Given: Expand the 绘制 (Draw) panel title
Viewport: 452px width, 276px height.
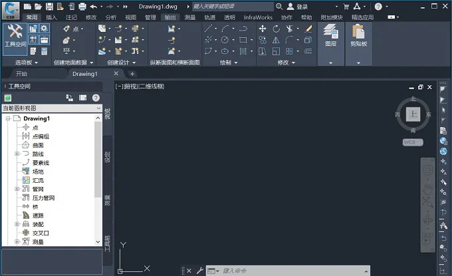Looking at the screenshot, I should pos(229,63).
